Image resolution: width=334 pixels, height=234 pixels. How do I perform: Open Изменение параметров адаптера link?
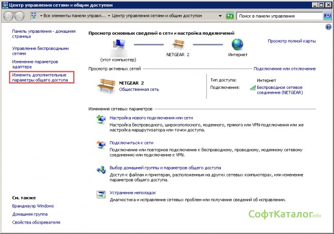35,64
